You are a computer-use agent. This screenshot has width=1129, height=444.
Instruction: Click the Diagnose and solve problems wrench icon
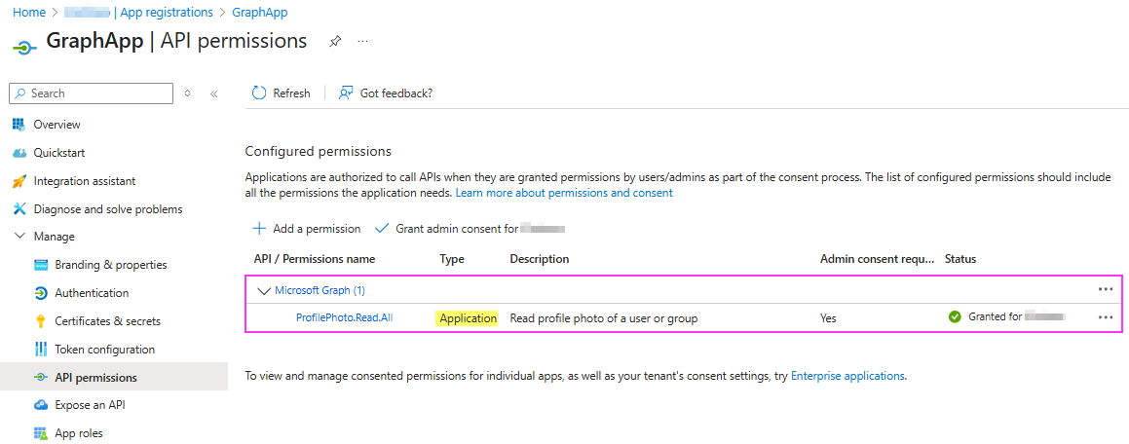pyautogui.click(x=19, y=208)
